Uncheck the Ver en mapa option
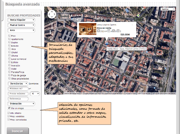The image size is (180, 134). point(9,108)
